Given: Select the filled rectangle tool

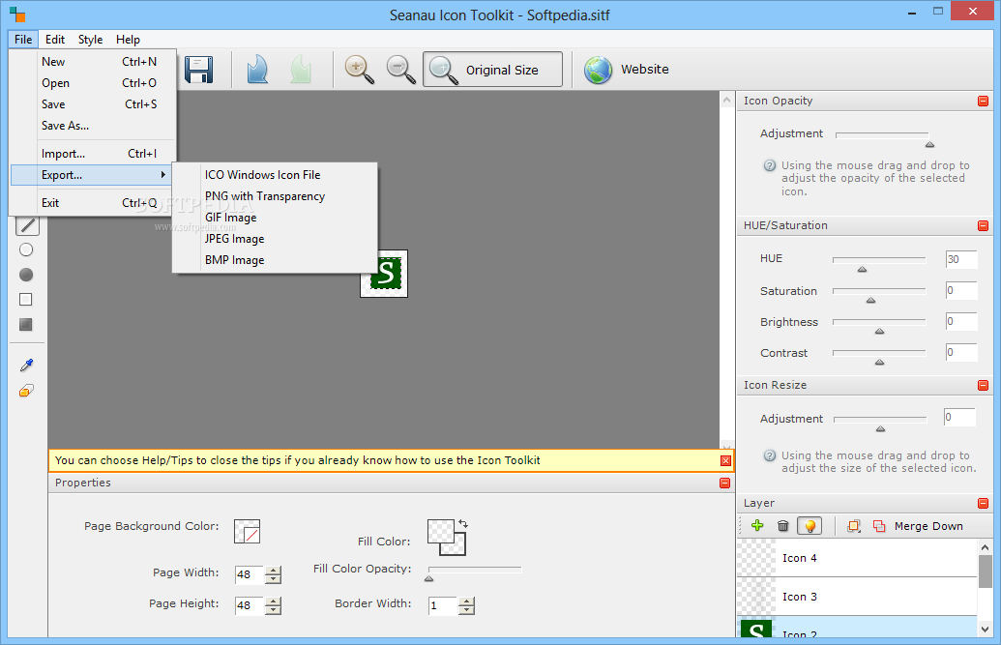Looking at the screenshot, I should [x=25, y=324].
